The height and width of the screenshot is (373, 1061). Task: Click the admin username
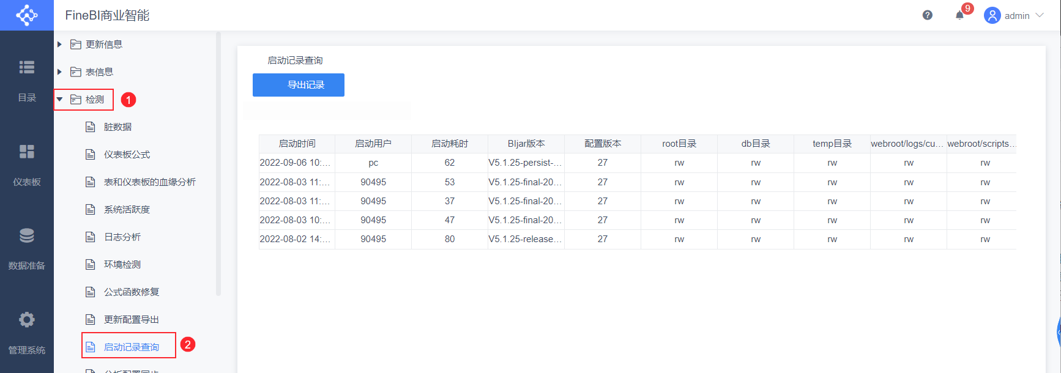[1017, 16]
